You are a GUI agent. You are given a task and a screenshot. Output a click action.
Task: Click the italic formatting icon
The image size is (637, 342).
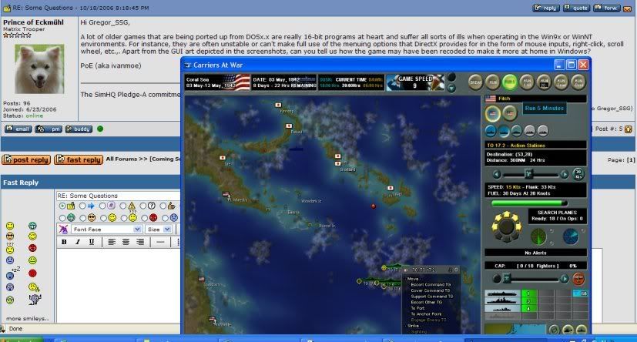coord(78,242)
